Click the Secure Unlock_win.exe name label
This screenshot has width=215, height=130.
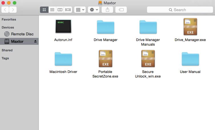(148, 74)
